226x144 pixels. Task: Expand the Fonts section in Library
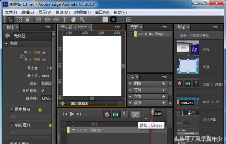[x=130, y=97]
